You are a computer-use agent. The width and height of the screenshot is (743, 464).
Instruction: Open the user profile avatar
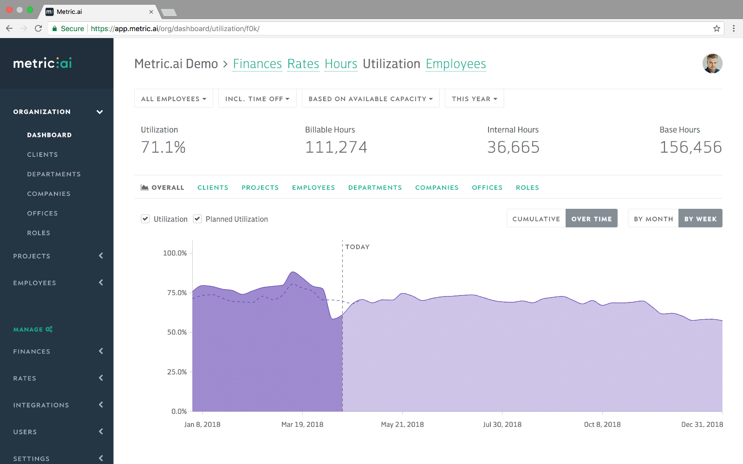(x=712, y=64)
